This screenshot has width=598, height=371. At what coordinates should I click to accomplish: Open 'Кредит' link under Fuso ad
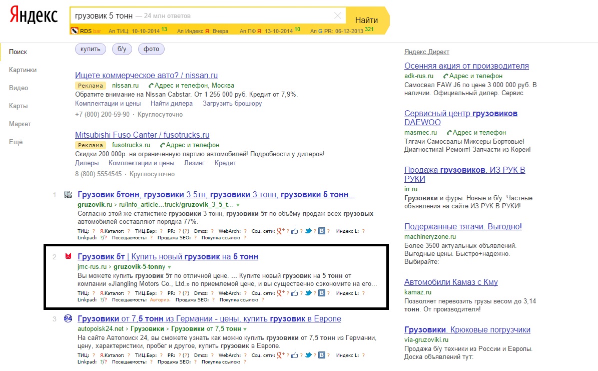pyautogui.click(x=225, y=163)
